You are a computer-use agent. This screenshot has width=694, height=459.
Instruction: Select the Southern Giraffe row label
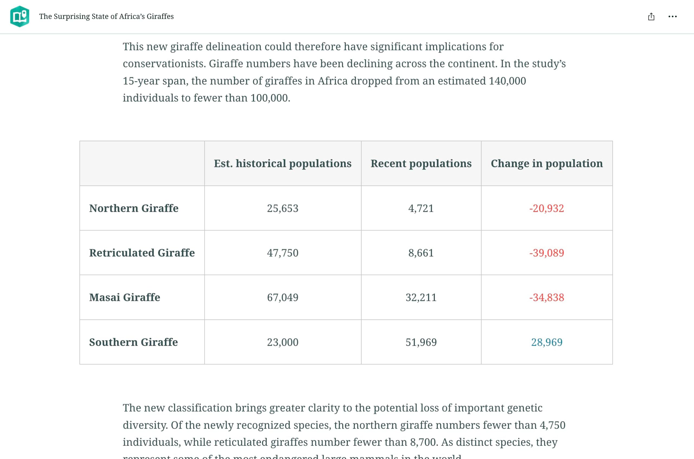pos(133,342)
